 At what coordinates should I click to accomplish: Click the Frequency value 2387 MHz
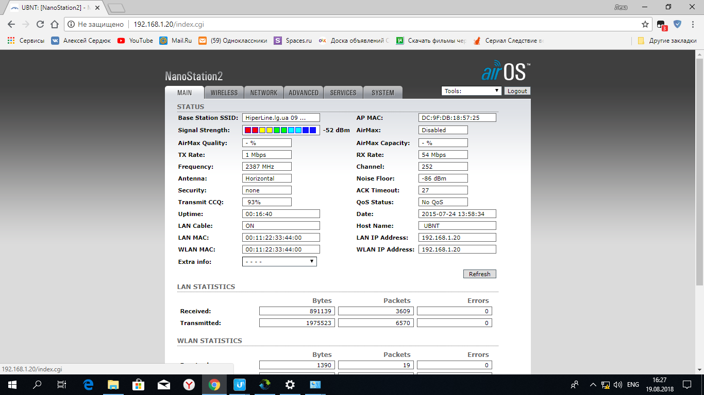tap(266, 167)
